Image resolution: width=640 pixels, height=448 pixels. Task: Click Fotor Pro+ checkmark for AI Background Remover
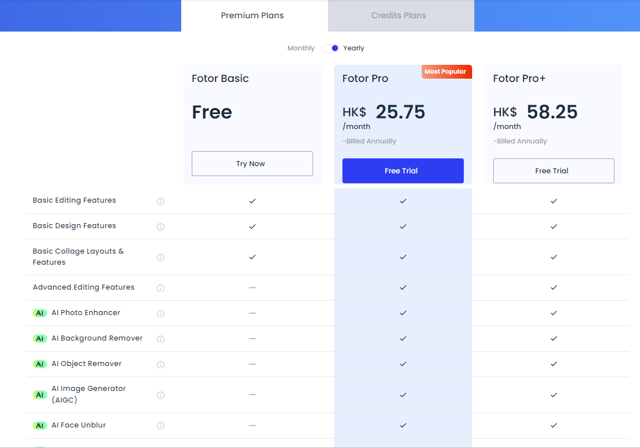pos(554,338)
